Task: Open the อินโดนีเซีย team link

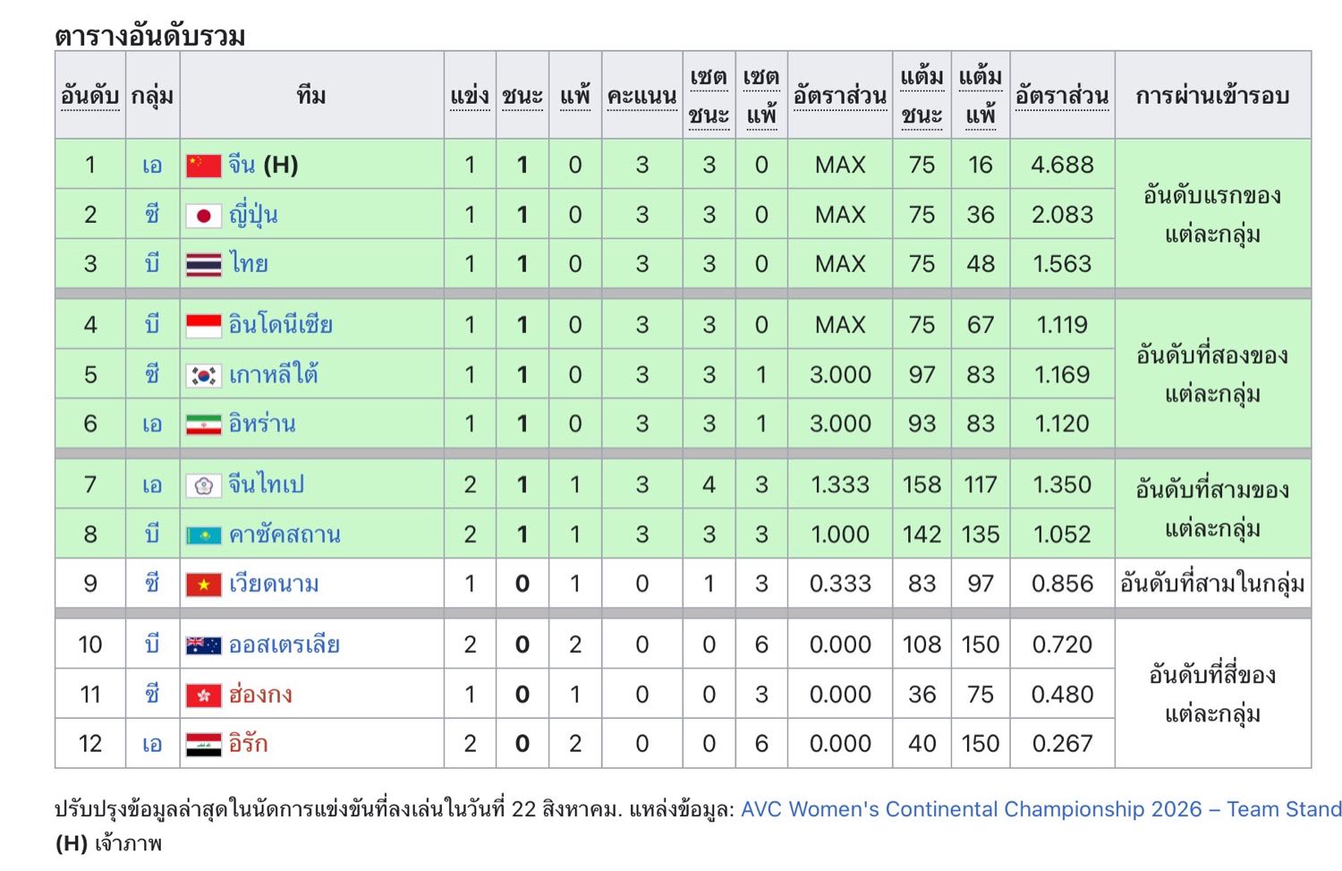Action: pos(280,324)
